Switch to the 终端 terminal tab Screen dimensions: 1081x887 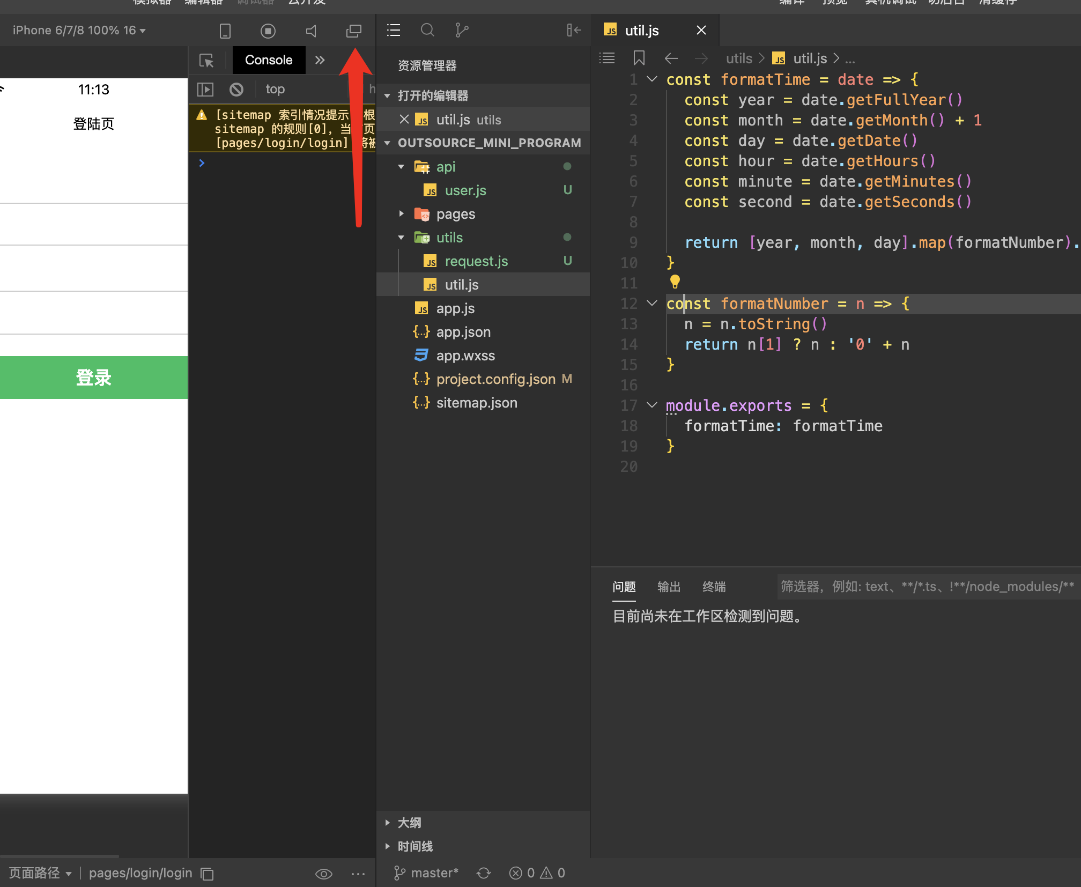pyautogui.click(x=714, y=587)
